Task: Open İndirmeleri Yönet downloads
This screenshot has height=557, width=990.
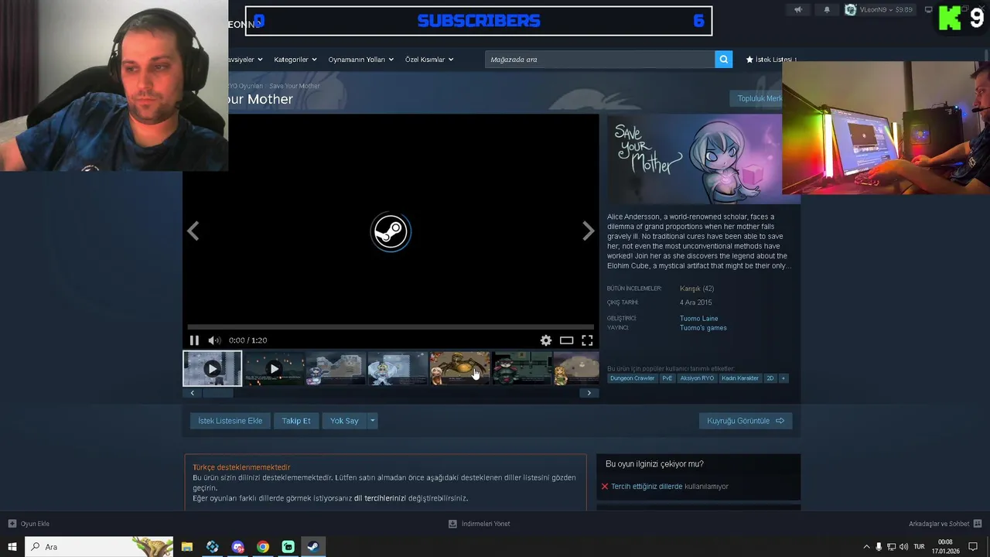Action: coord(479,524)
